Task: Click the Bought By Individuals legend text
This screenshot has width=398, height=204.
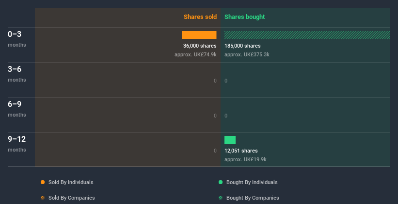Action: (x=252, y=182)
